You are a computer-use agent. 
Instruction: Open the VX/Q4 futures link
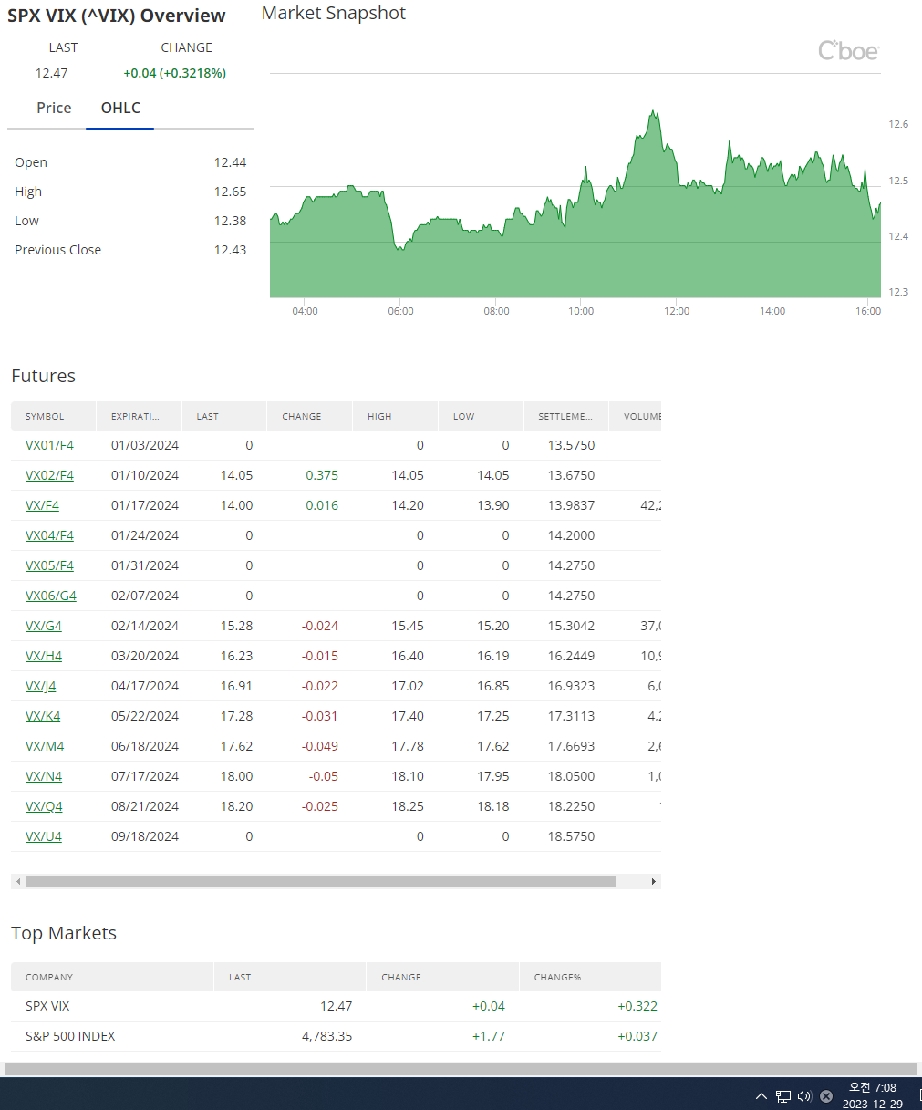pyautogui.click(x=44, y=806)
